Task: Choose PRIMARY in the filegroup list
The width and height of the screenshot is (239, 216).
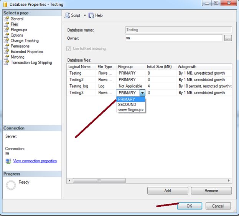Action: (x=131, y=99)
